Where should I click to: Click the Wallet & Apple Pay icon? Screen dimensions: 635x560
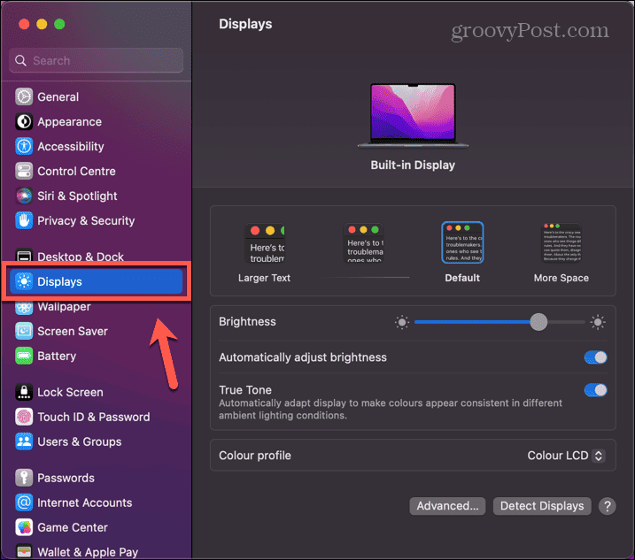[x=24, y=551]
